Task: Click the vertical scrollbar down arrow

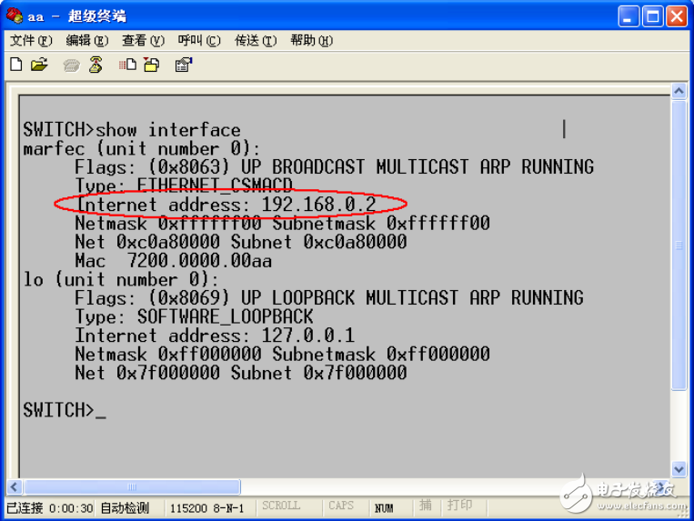Action: (x=678, y=469)
